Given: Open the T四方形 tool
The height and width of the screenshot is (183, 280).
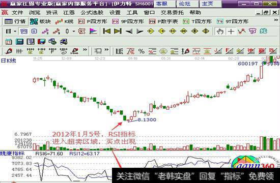Looking at the screenshot, I should tap(197, 21).
